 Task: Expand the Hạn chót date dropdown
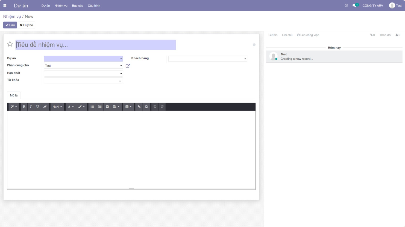pos(83,73)
